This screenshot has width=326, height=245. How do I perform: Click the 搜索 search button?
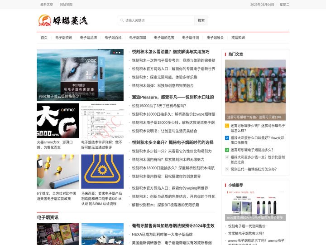coord(201,20)
